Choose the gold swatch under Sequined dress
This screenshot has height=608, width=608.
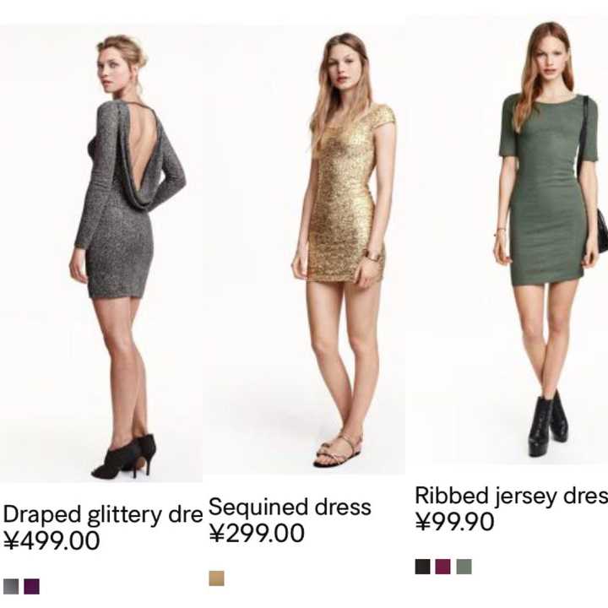coord(216,578)
